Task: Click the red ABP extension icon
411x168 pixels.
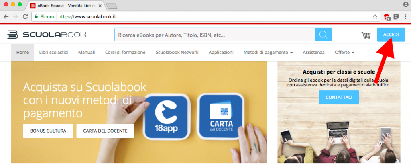Action: coord(387,17)
